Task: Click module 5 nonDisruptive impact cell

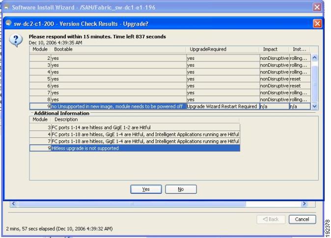Action: pyautogui.click(x=274, y=79)
